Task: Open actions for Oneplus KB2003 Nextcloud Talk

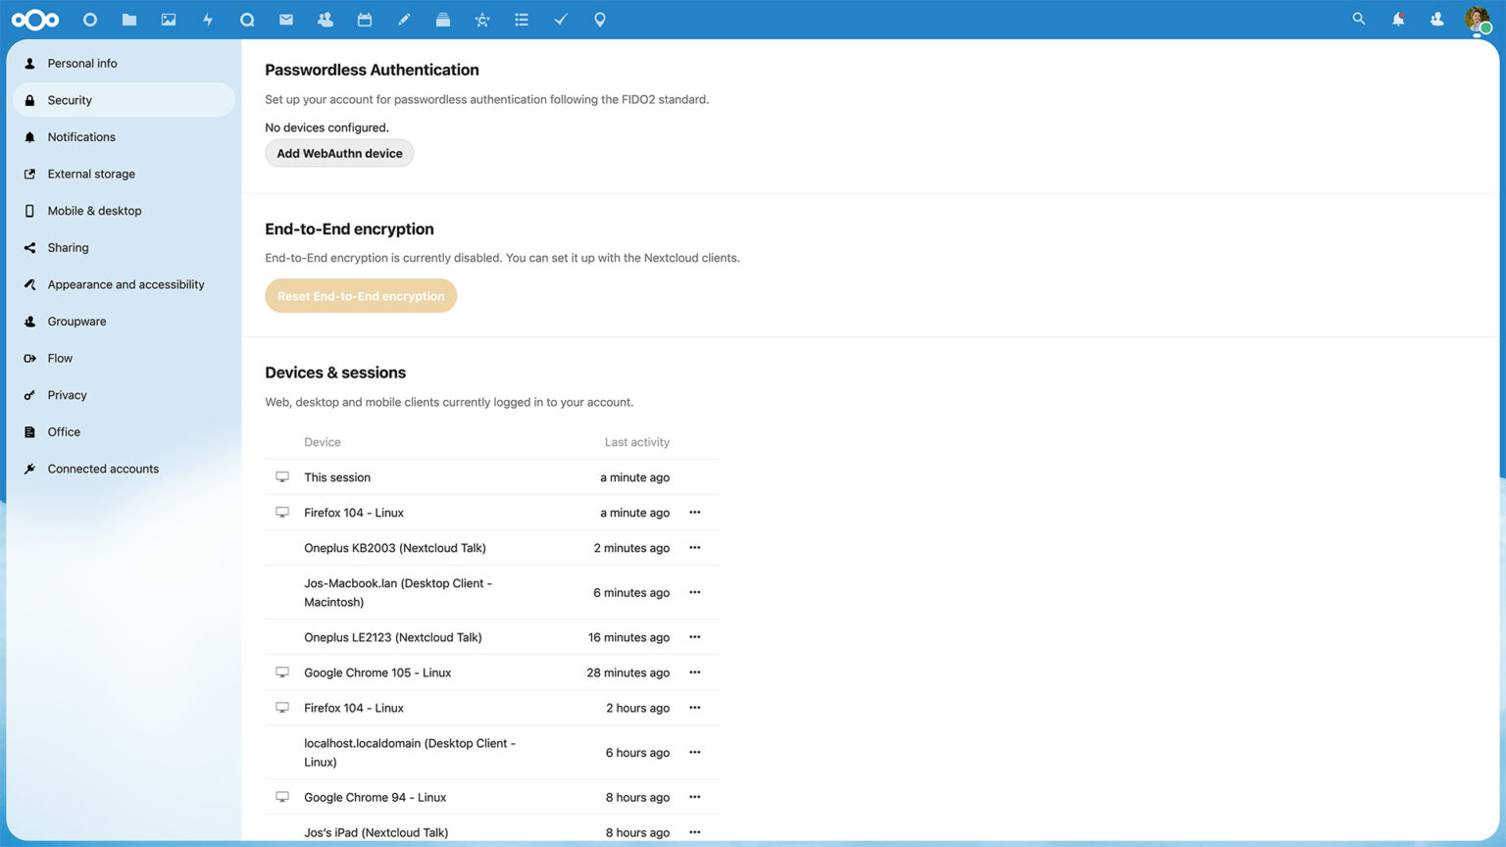Action: (694, 547)
